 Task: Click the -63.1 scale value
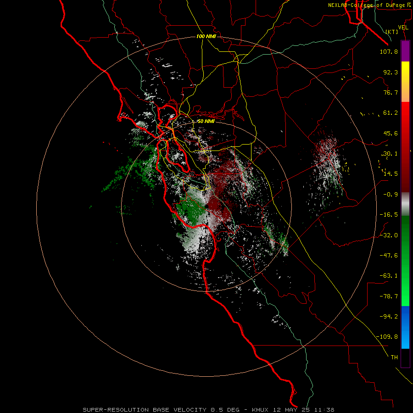pyautogui.click(x=389, y=276)
